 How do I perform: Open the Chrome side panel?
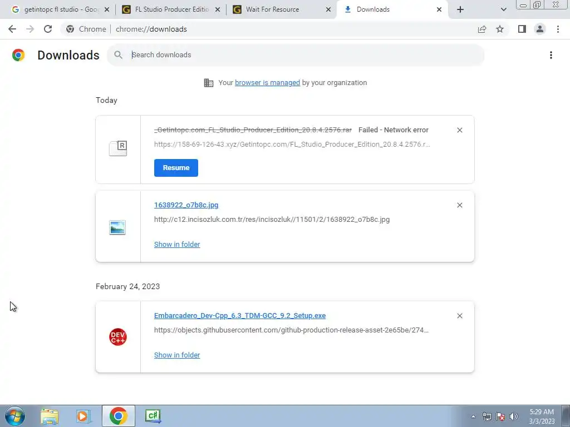tap(522, 29)
